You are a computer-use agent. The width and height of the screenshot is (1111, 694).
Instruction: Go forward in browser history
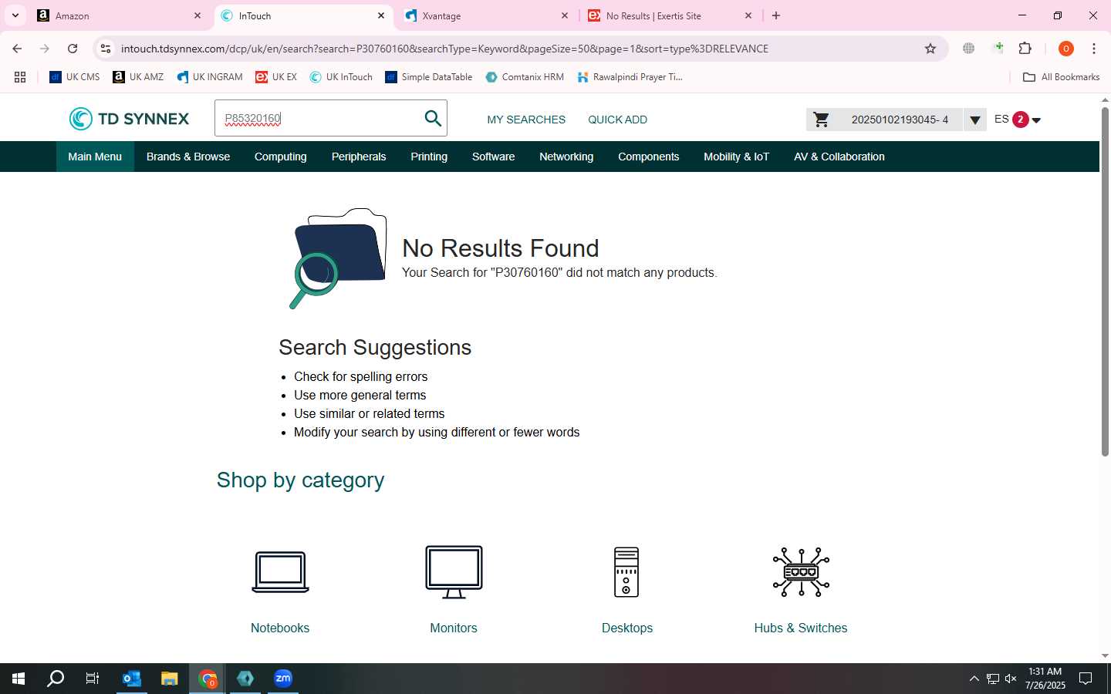pos(45,49)
